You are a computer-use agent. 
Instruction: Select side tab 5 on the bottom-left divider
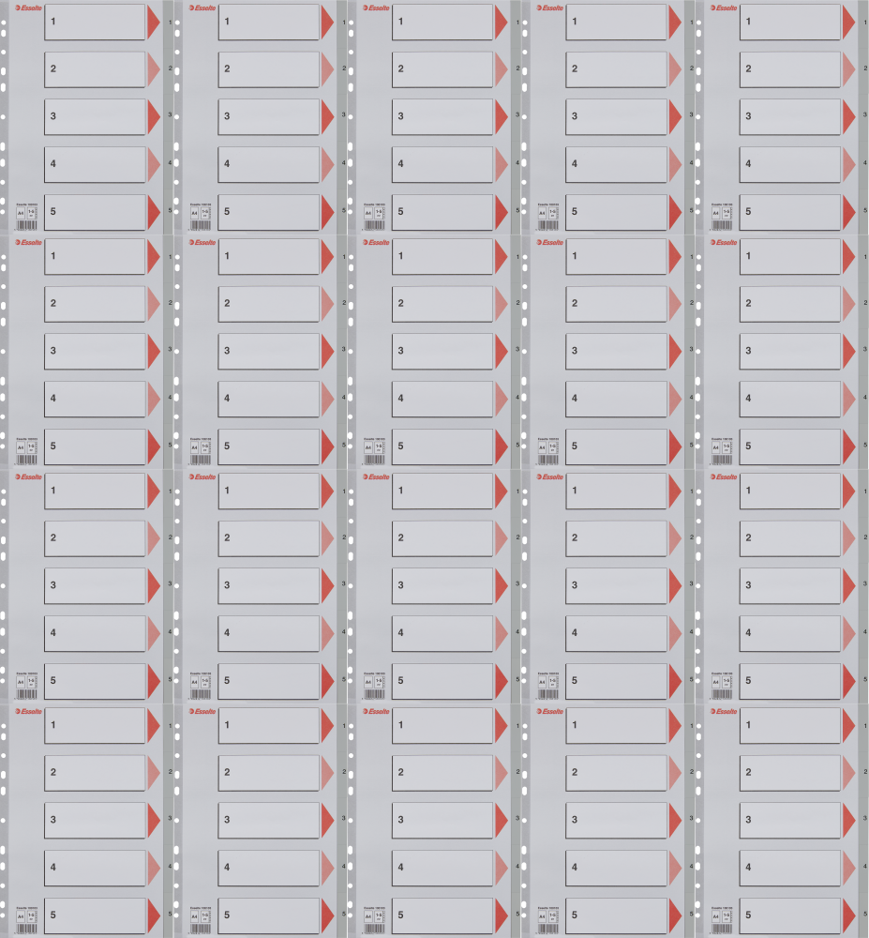170,914
